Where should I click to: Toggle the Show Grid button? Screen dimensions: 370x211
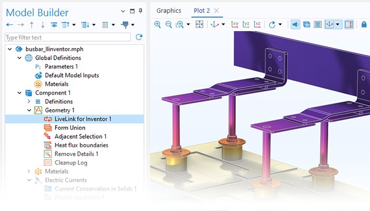pos(318,24)
